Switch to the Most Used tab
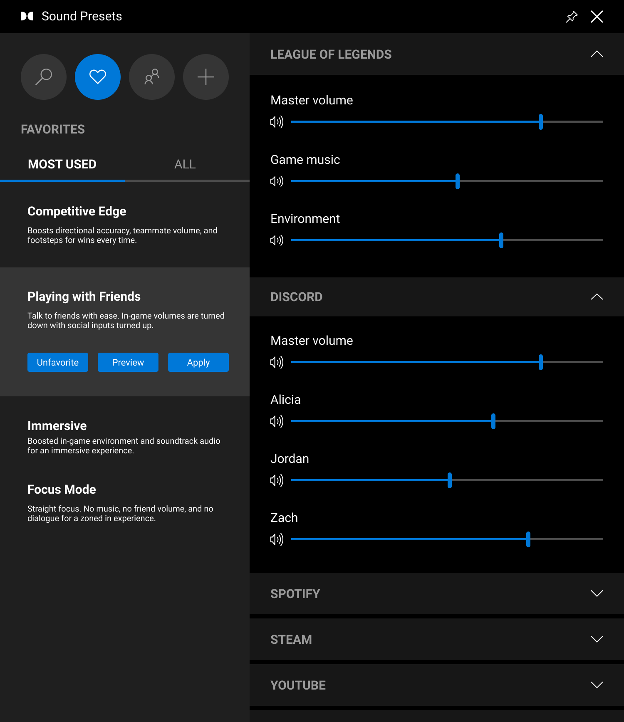624x722 pixels. (x=62, y=164)
